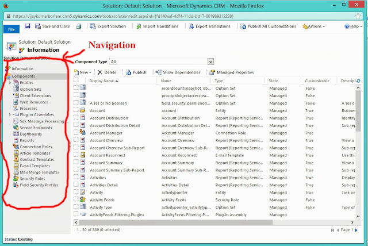Select Components in navigation pane
This screenshot has width=368, height=246.
23,76
